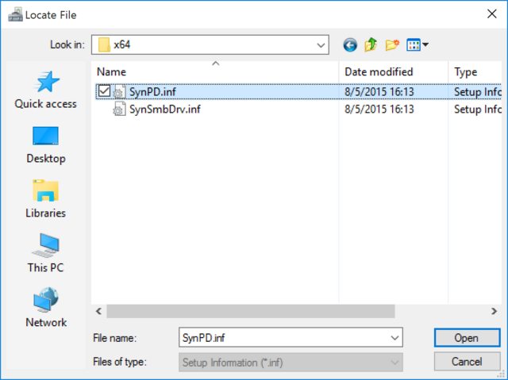Click the scroll left arrow
This screenshot has height=380, width=508.
(98, 312)
